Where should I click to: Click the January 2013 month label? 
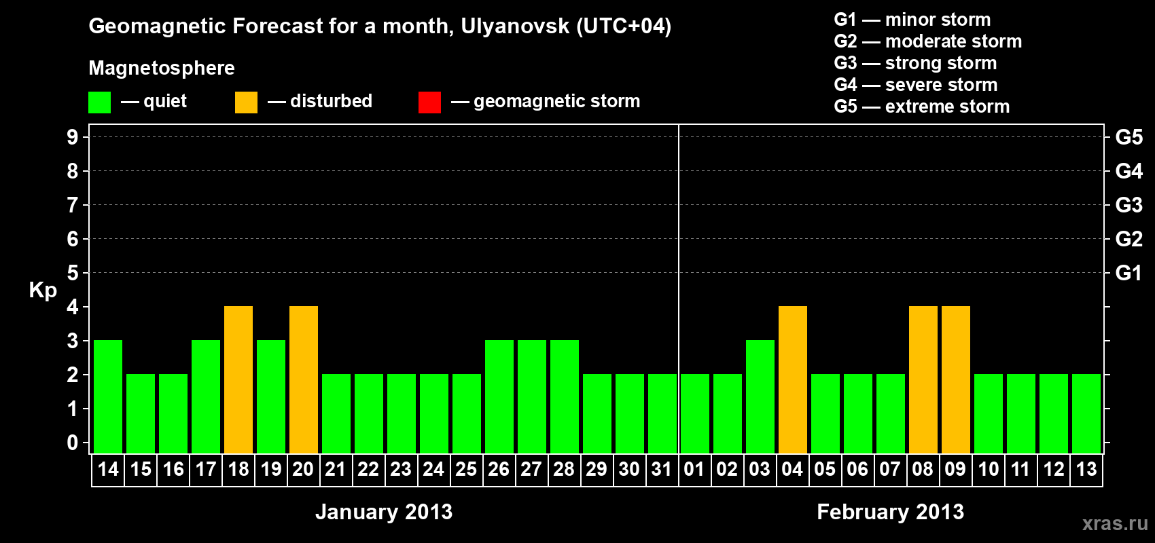coord(384,512)
